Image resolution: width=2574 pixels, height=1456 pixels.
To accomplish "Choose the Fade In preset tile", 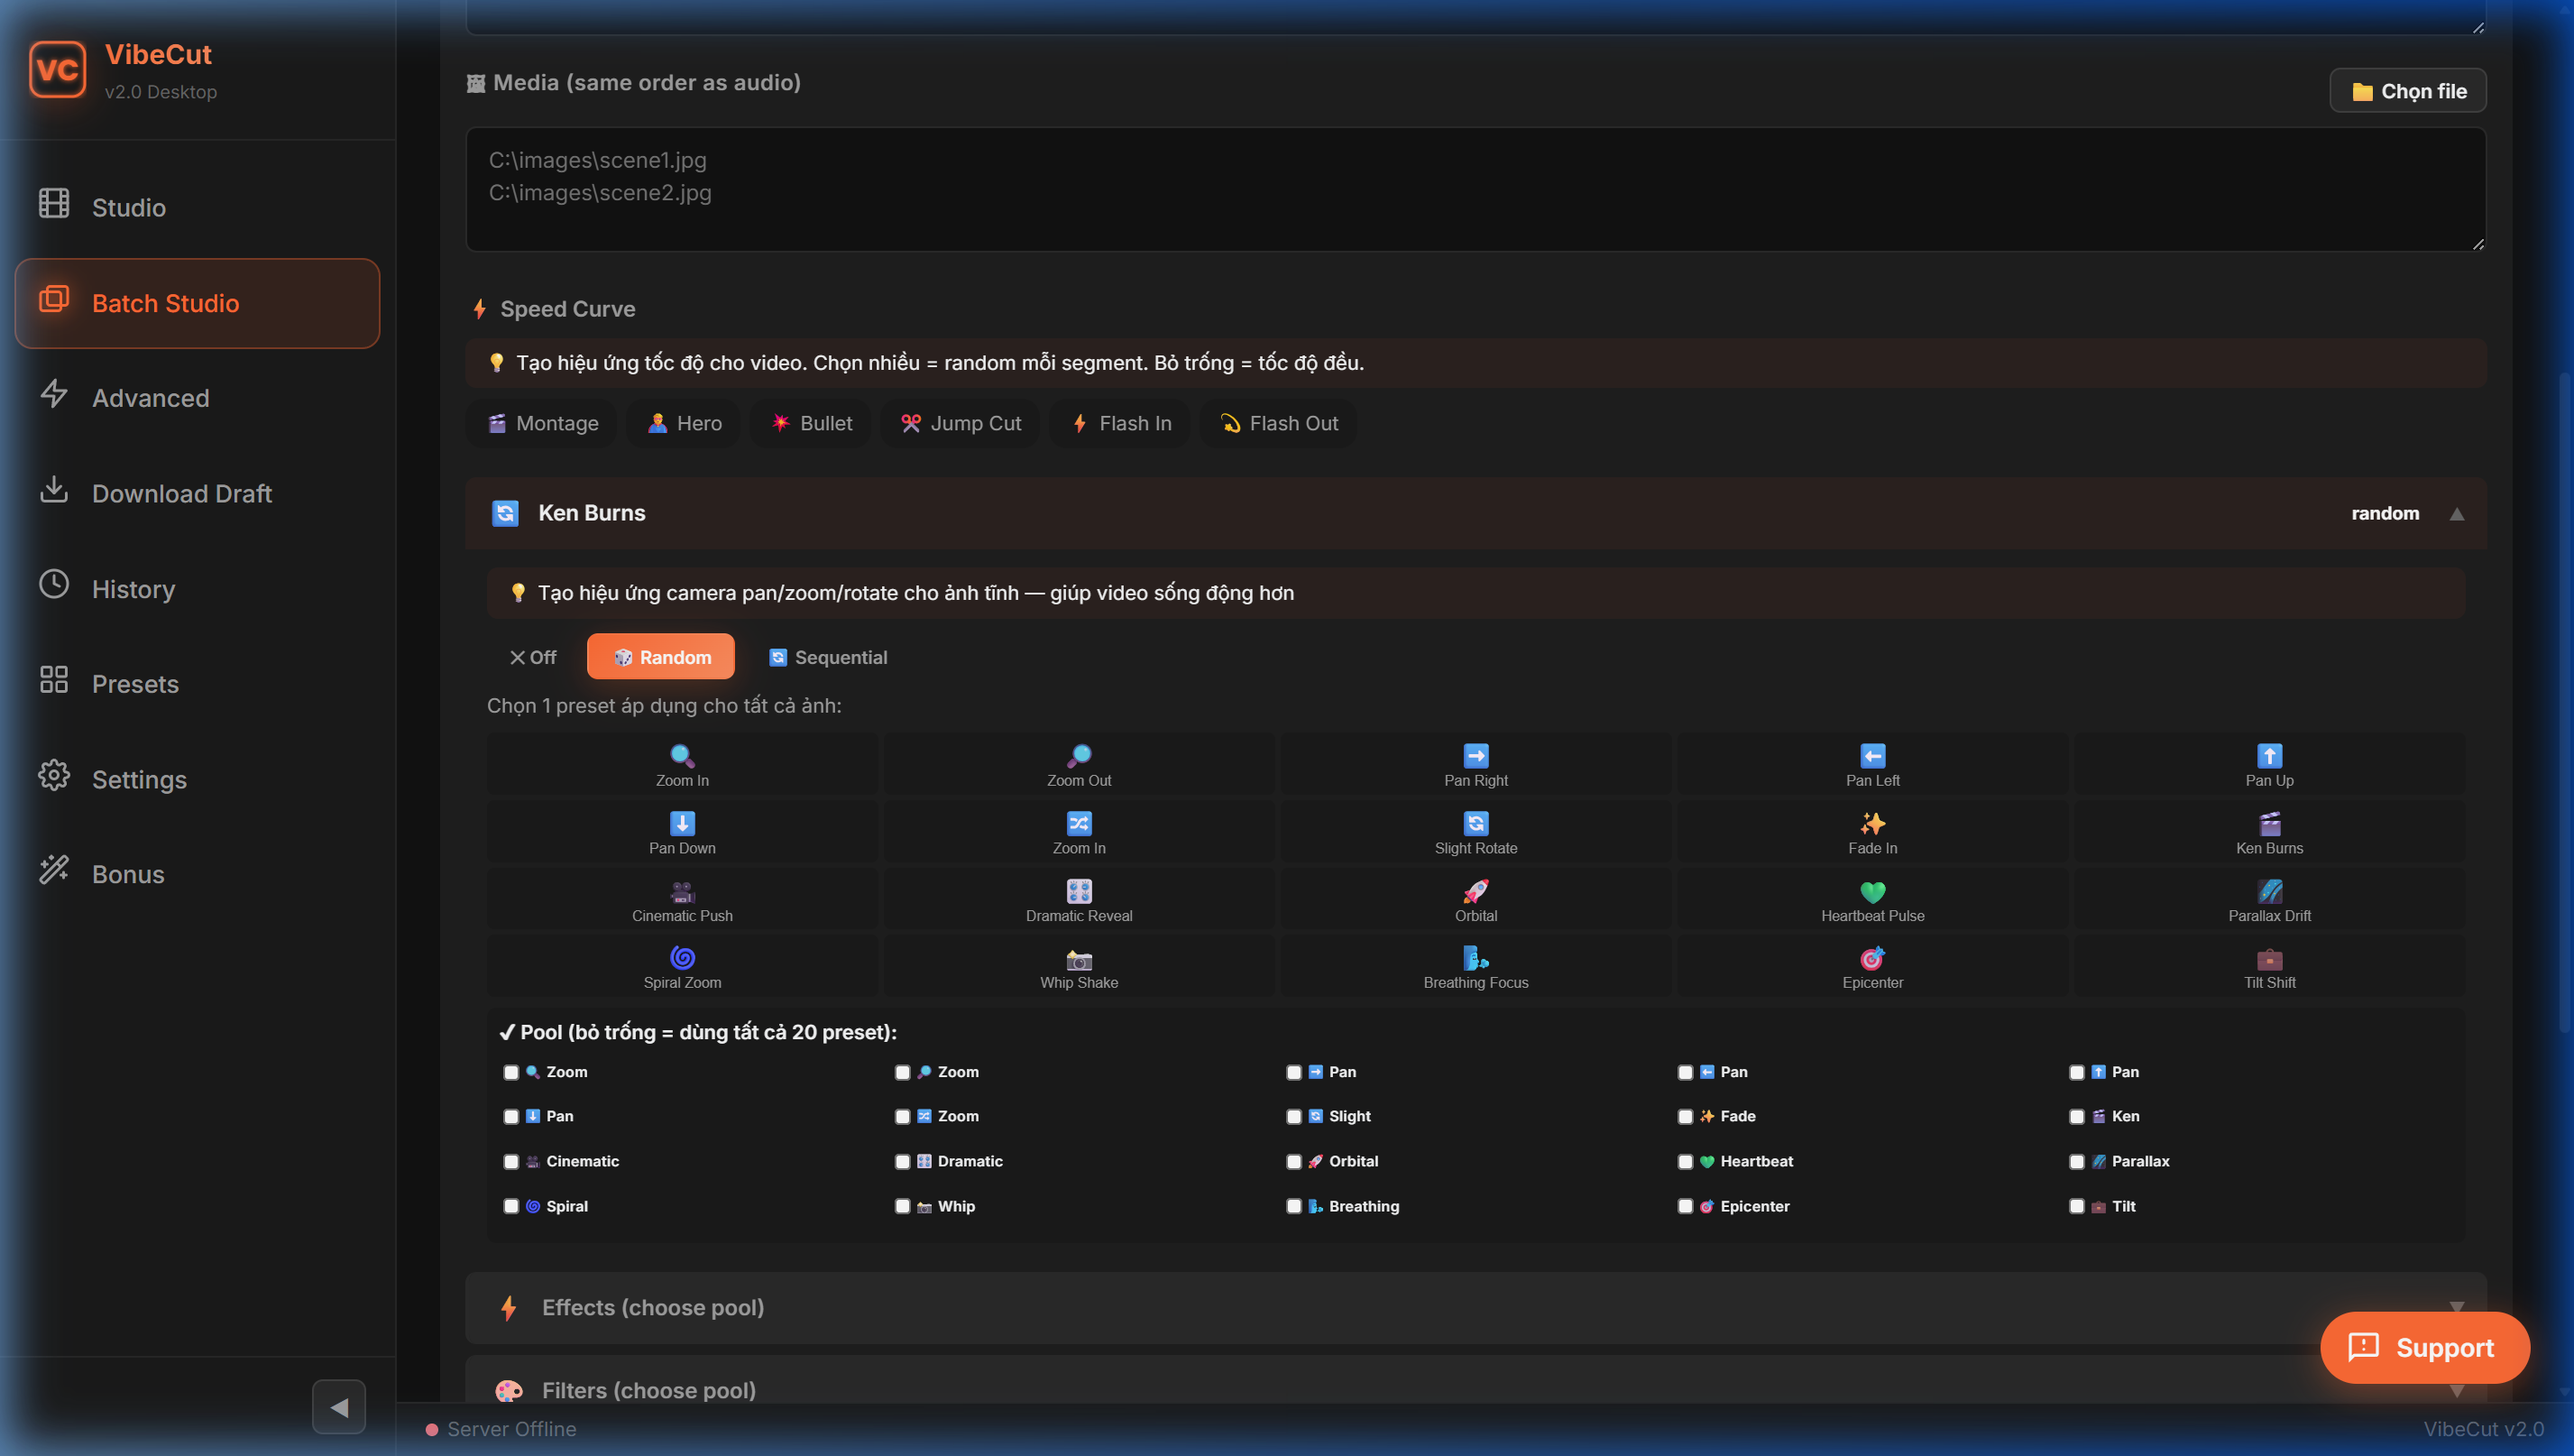I will click(1872, 833).
